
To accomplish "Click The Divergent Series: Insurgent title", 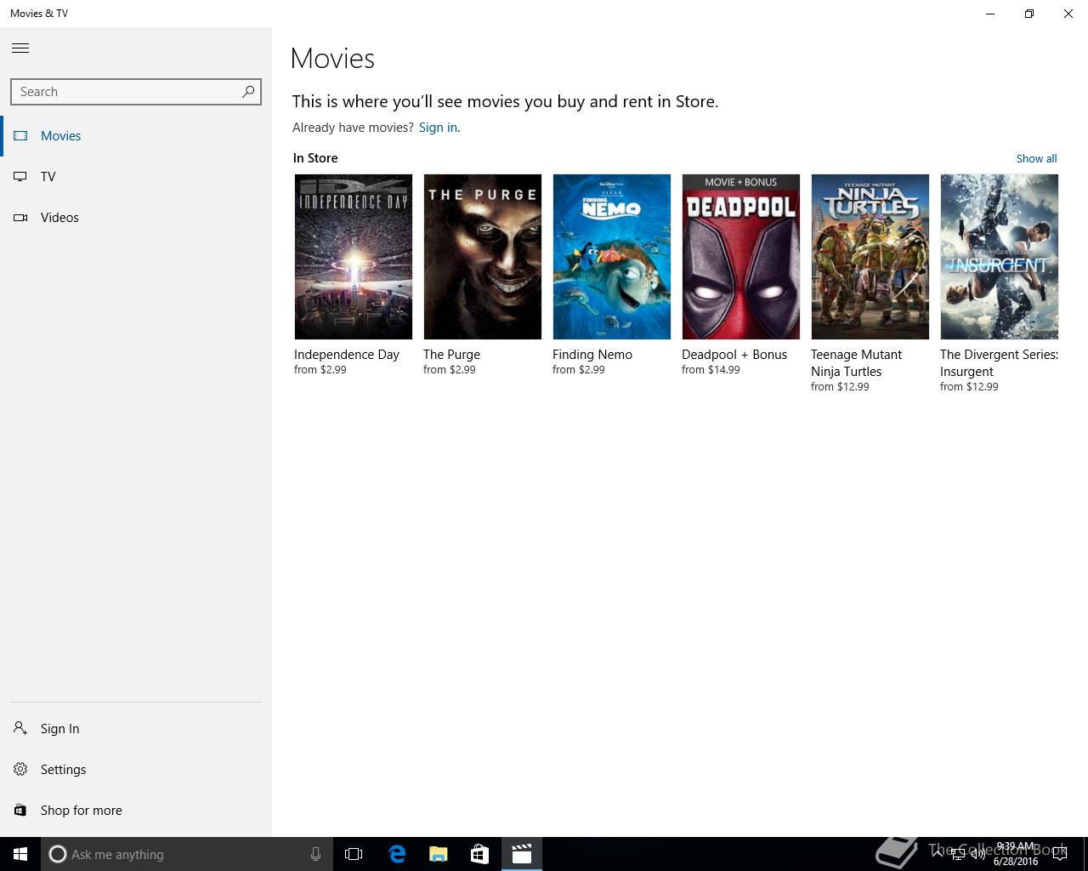I will 999,363.
